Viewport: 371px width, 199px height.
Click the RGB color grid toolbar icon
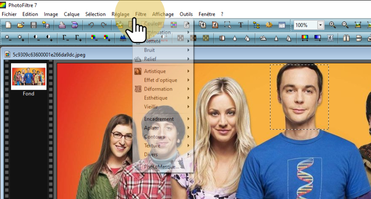pos(174,25)
